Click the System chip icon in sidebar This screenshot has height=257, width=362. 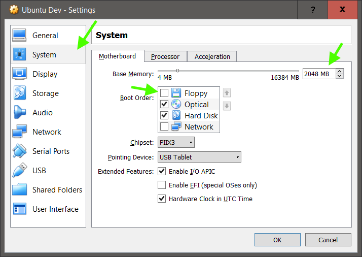click(19, 54)
